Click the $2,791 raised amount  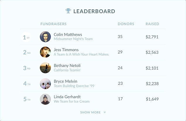tap(152, 37)
